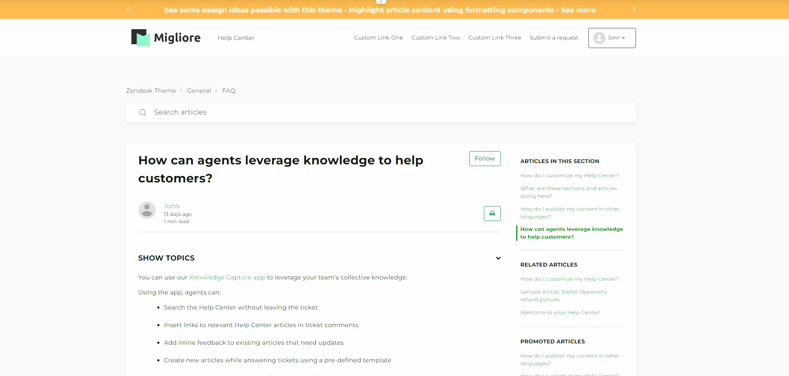The height and width of the screenshot is (376, 789).
Task: Open Sample article Stellar Skyonomy refund policies
Action: (563, 296)
